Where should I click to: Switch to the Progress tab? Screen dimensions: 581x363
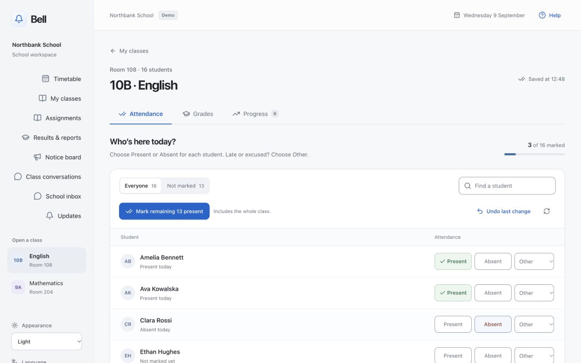click(x=255, y=114)
